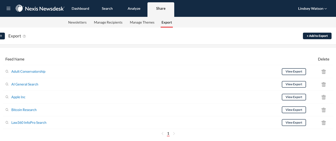Open the Newsletters sub-tab
The width and height of the screenshot is (336, 141).
click(x=77, y=22)
